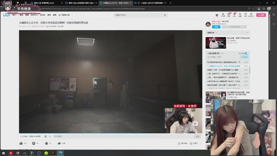This screenshot has height=156, width=277.
Task: Open the three-dot more menu under video
Action: [201, 143]
